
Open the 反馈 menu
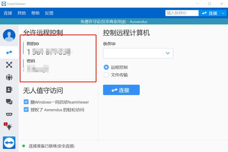49,13
